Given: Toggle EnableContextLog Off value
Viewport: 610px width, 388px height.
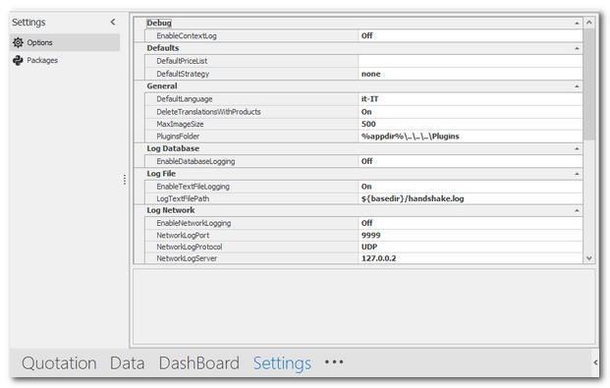Looking at the screenshot, I should pos(470,35).
